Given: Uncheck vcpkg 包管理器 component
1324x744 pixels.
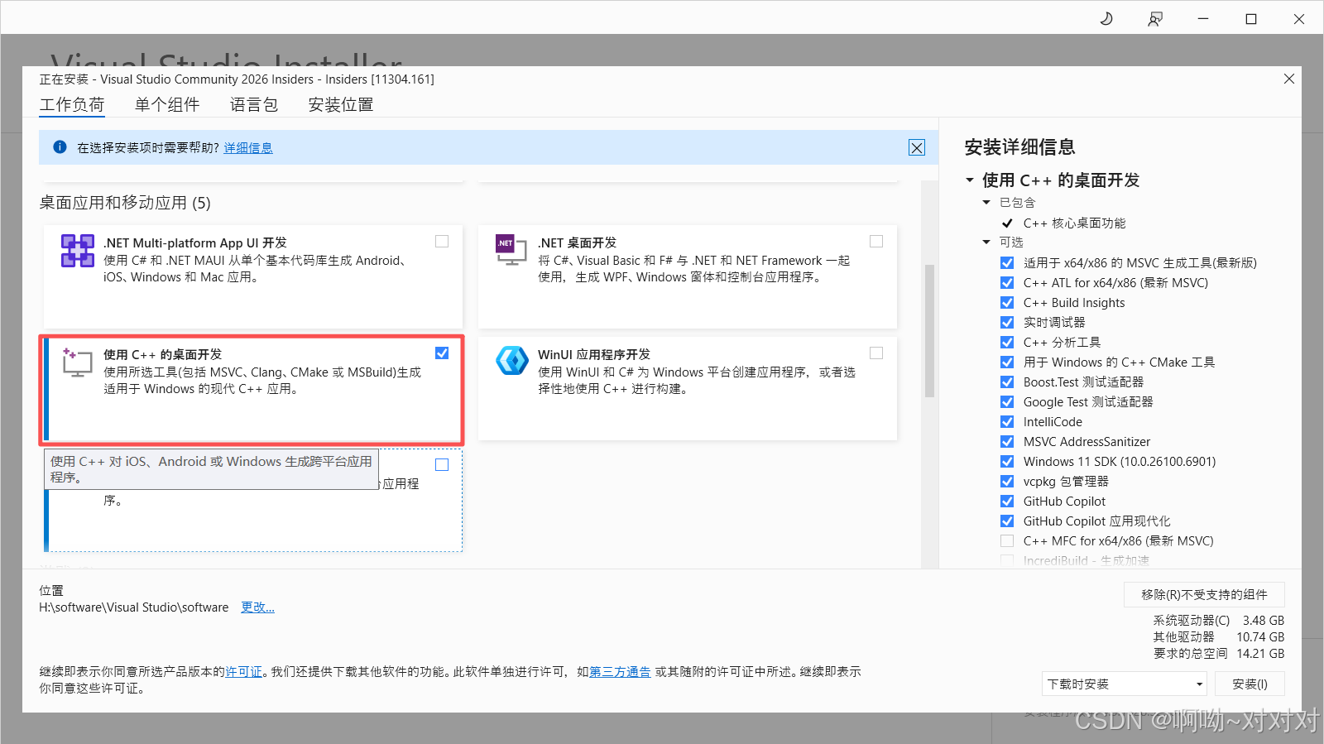Looking at the screenshot, I should tap(1007, 482).
